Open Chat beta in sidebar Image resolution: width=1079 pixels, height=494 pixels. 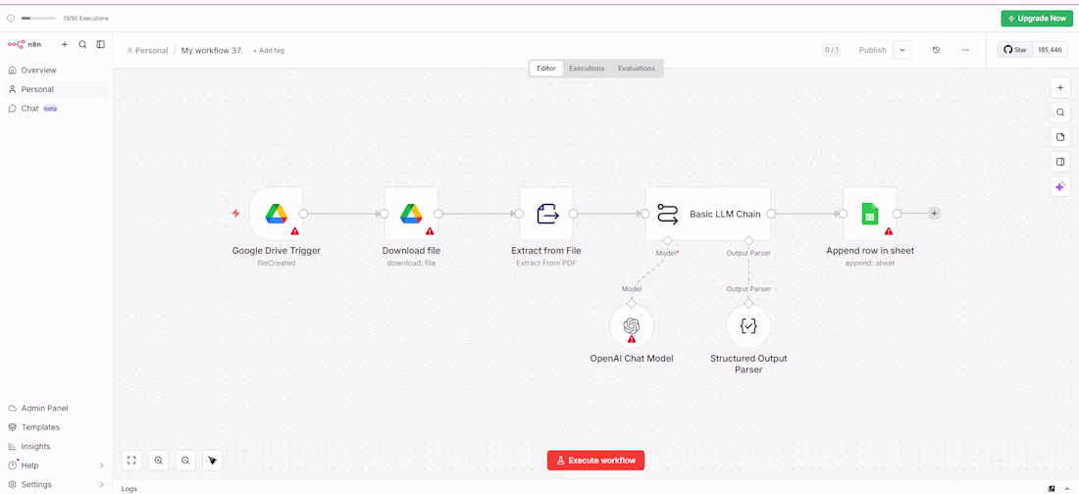click(55, 109)
